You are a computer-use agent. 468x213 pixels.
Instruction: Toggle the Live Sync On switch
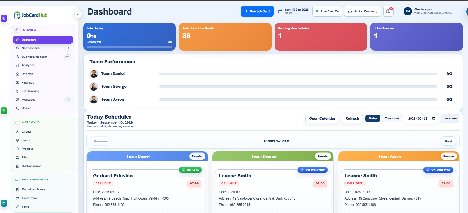[327, 11]
